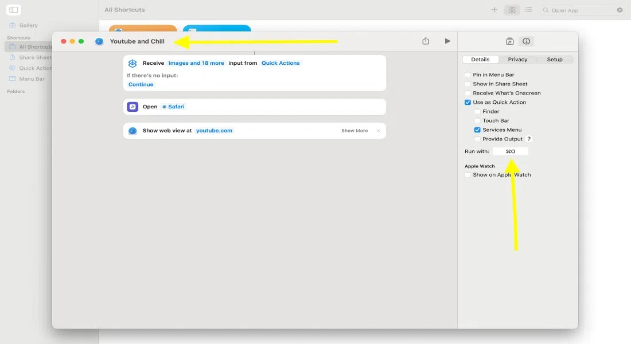The image size is (631, 344).
Task: Switch All Shortcuts to list view
Action: click(x=528, y=10)
